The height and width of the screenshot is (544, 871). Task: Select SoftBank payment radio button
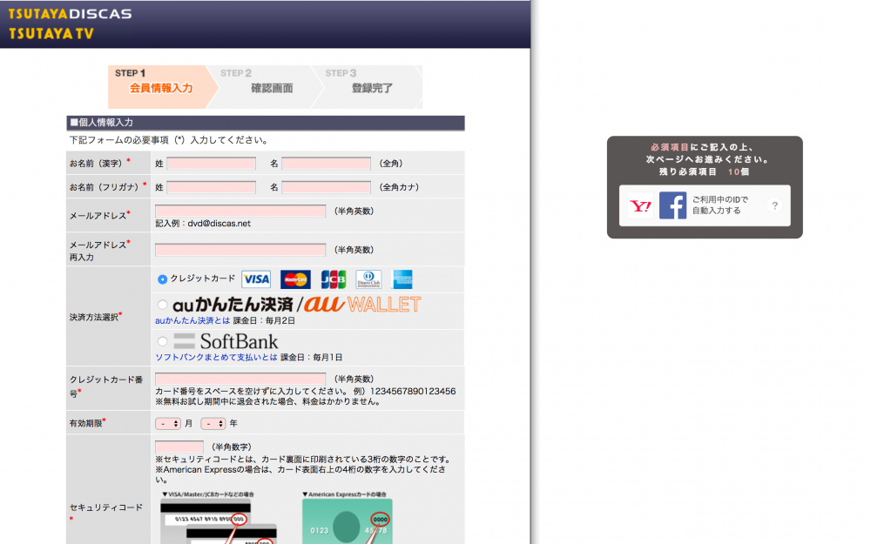coord(162,341)
